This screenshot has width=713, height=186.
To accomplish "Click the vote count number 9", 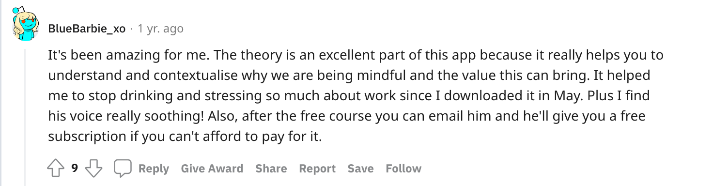I will coord(75,169).
